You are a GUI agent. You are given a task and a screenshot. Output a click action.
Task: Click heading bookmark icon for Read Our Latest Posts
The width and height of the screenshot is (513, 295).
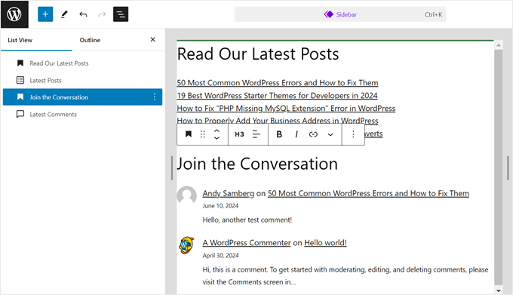[20, 63]
